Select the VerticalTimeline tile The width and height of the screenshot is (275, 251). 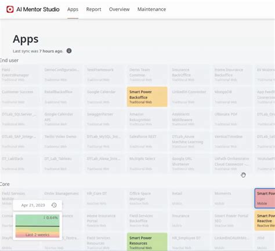[232, 141]
